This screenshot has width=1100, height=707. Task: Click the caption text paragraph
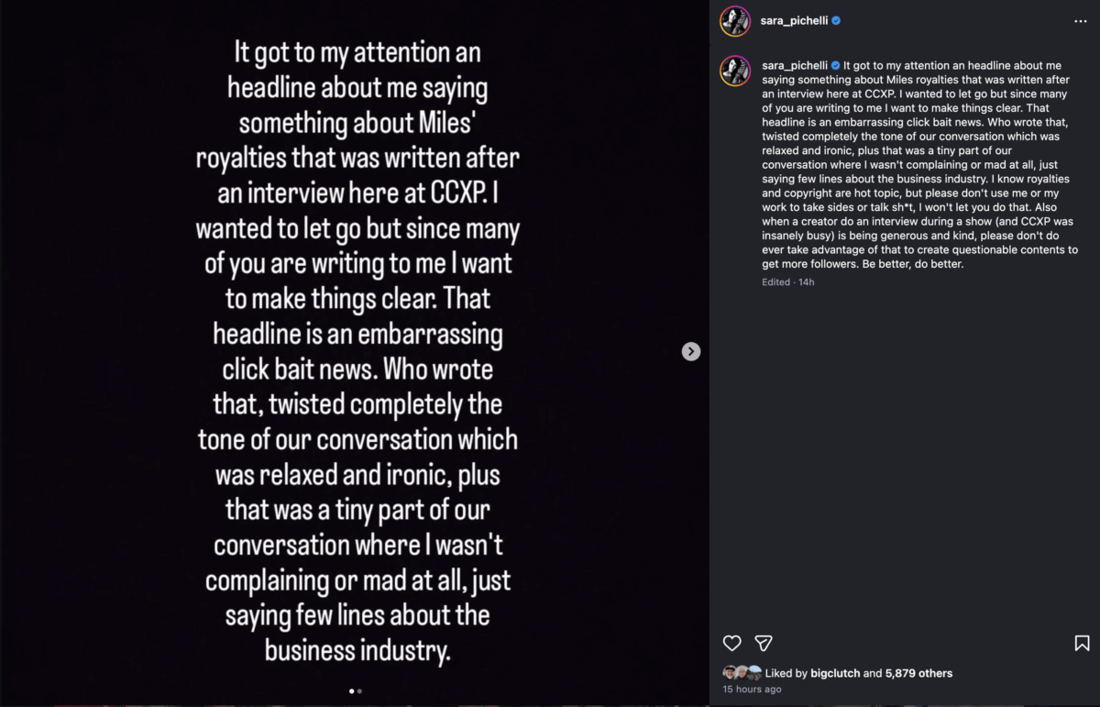(x=917, y=165)
